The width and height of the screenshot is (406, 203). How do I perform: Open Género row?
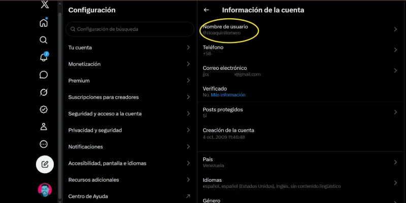tap(300, 199)
